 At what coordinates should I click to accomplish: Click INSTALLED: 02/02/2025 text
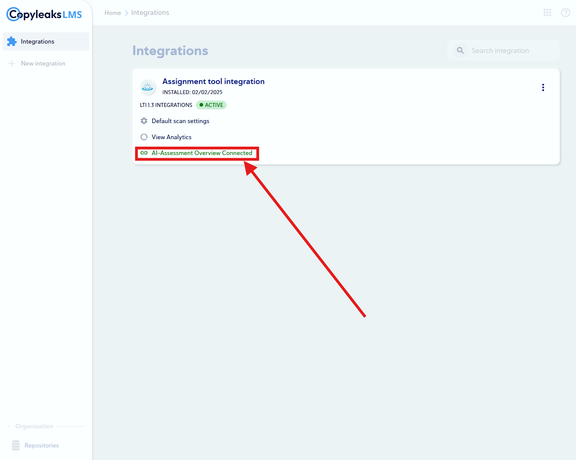[192, 92]
